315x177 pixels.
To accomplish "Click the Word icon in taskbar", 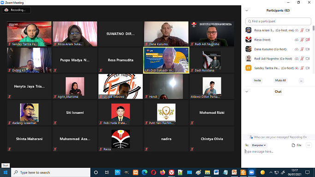I will click(x=216, y=172).
